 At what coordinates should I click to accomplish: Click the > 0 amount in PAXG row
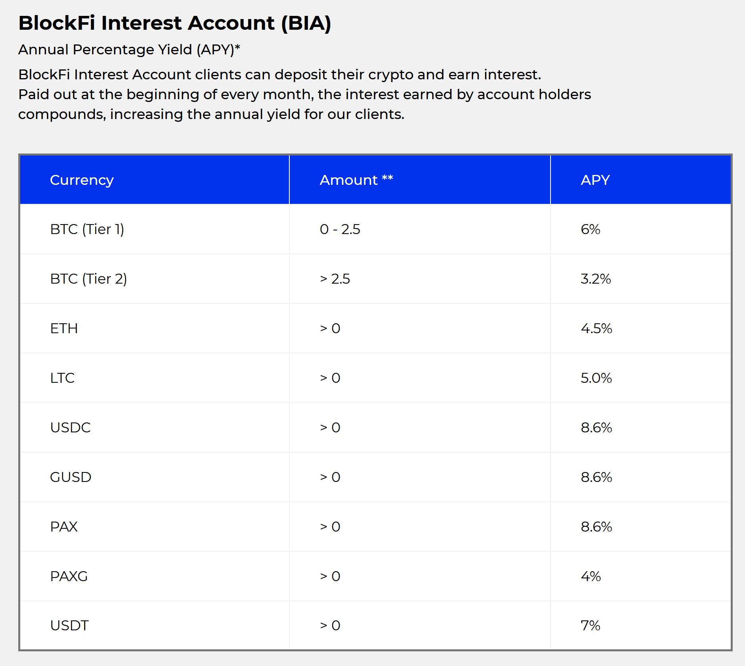(330, 576)
